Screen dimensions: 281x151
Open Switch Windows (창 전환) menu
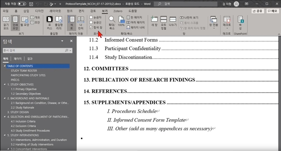point(214,23)
